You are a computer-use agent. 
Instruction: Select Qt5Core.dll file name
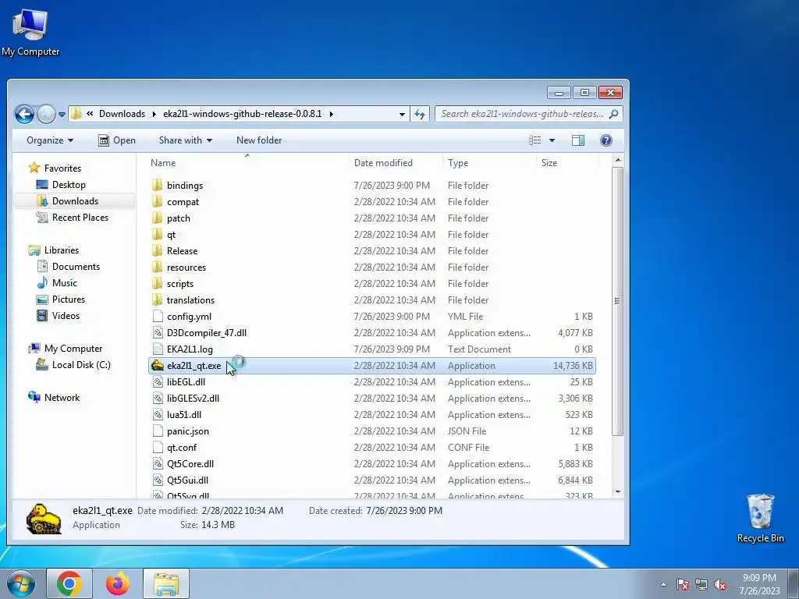[190, 463]
